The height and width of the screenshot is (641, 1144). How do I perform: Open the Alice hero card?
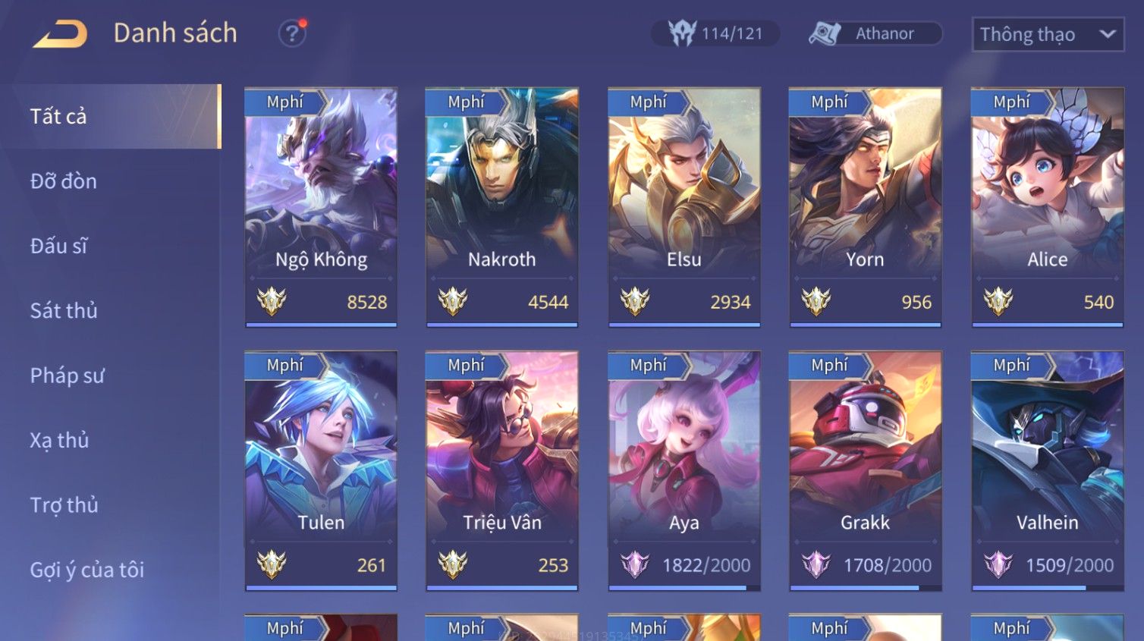[x=1048, y=207]
